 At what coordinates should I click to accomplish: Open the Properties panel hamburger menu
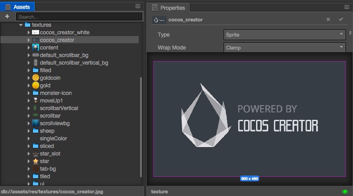click(x=347, y=7)
